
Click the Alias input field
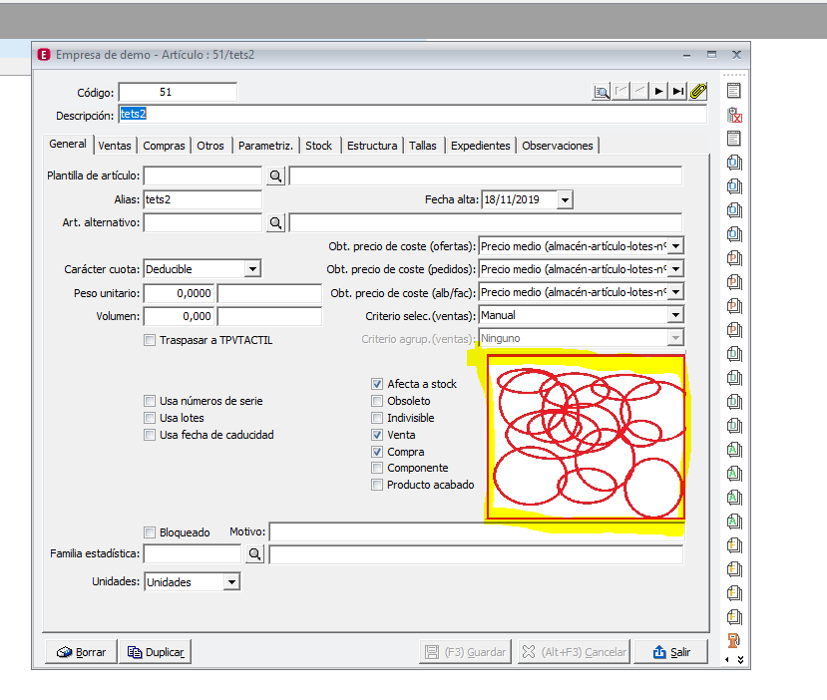(203, 199)
